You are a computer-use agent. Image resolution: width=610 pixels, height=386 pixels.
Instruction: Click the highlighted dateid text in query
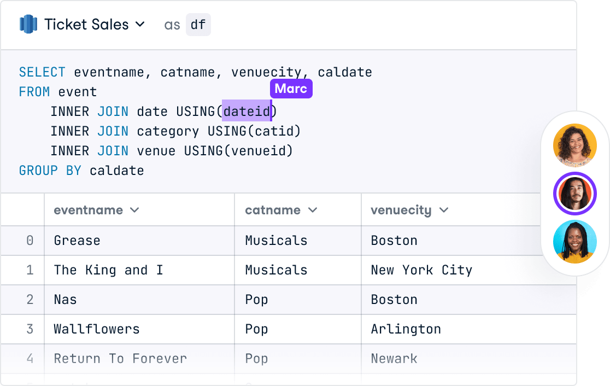(247, 112)
